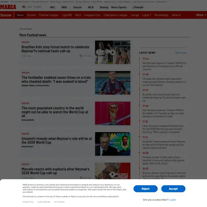Open Premier League section
The image size is (207, 207).
point(49,15)
